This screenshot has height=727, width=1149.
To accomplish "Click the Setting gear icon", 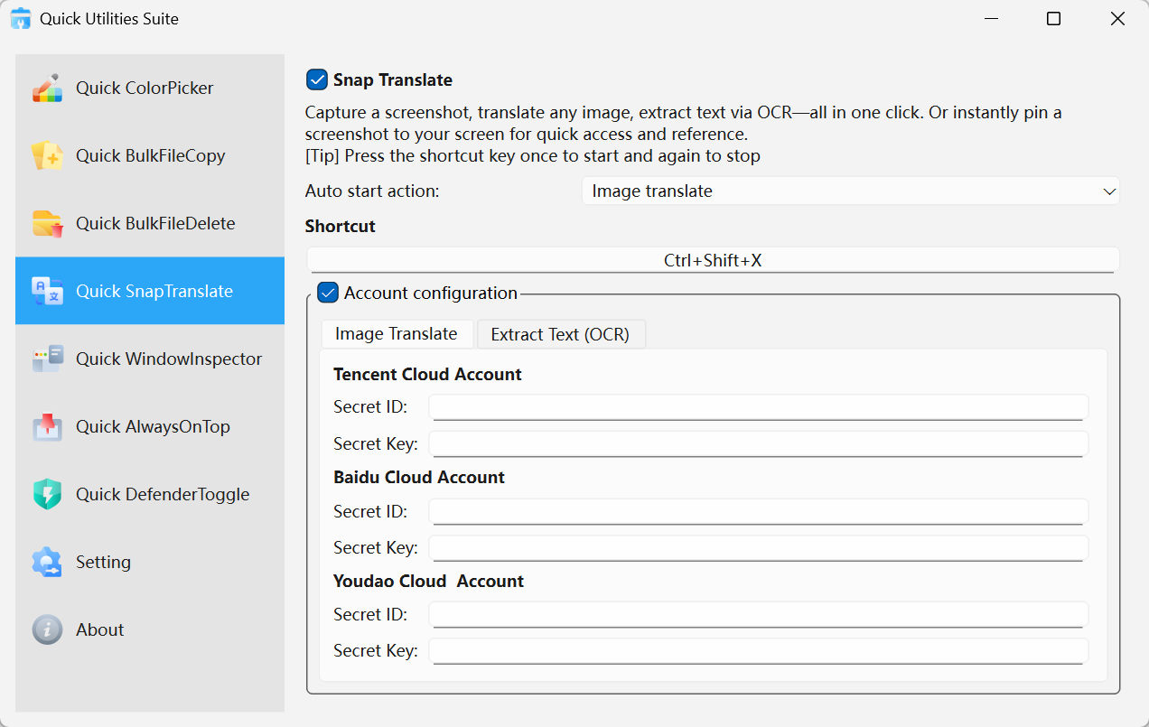I will coord(47,562).
